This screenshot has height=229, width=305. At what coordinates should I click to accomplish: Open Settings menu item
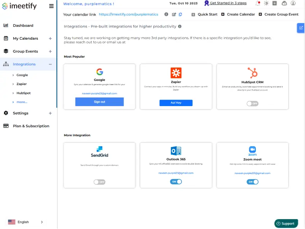pos(21,113)
